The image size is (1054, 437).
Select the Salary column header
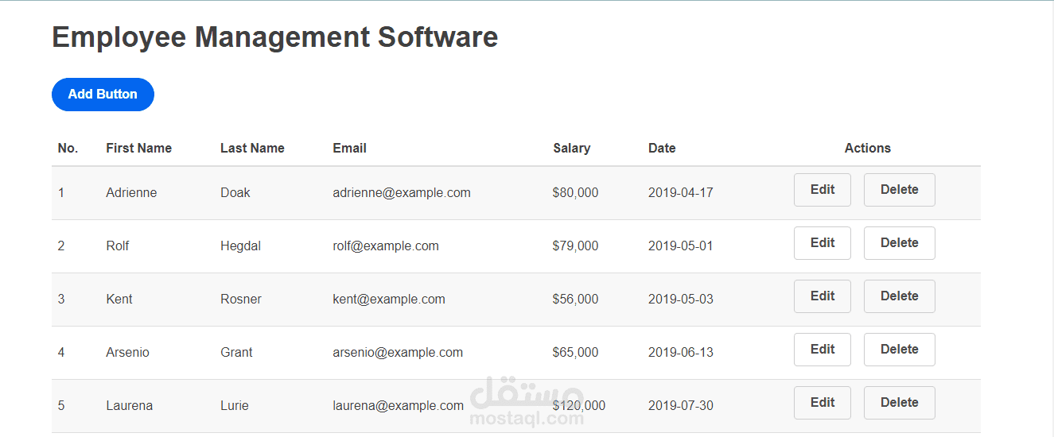click(x=572, y=148)
